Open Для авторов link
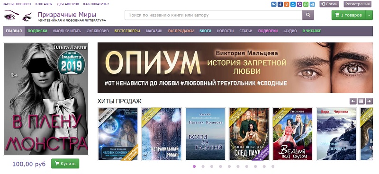Screen dimensions: 379x174 pyautogui.click(x=68, y=4)
